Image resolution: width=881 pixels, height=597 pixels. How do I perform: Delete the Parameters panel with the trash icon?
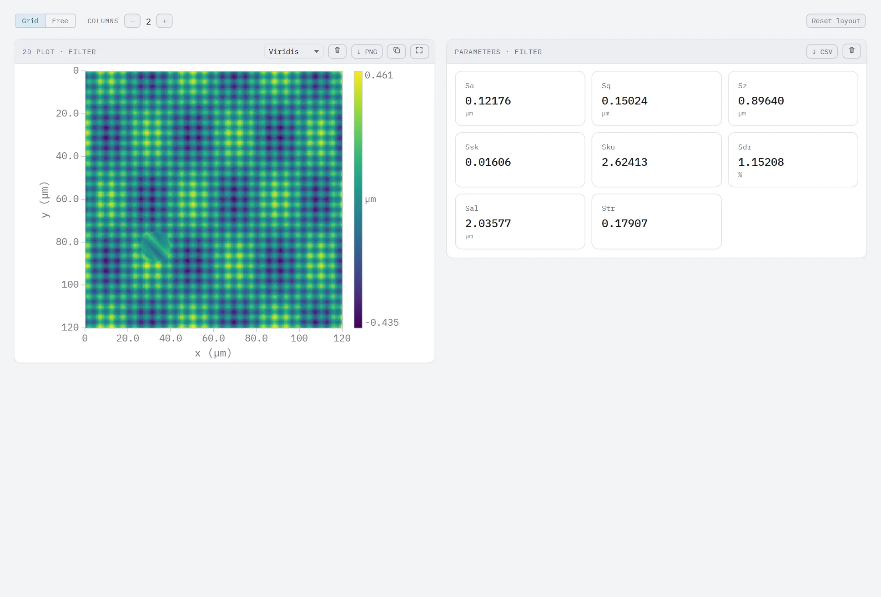(851, 51)
